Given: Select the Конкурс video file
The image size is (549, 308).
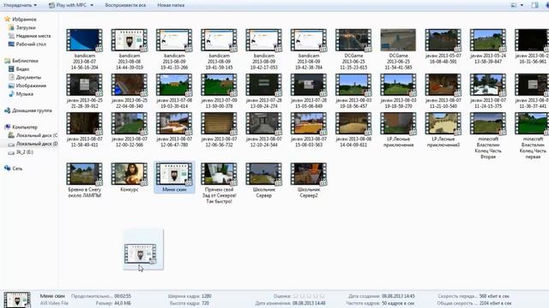Looking at the screenshot, I should [130, 178].
